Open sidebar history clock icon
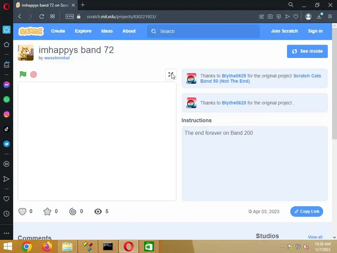Image resolution: width=337 pixels, height=253 pixels. (7, 213)
